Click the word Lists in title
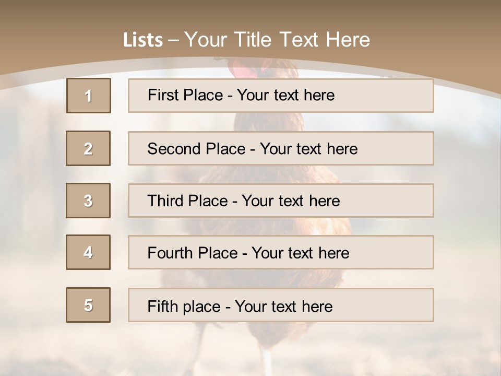 point(143,40)
